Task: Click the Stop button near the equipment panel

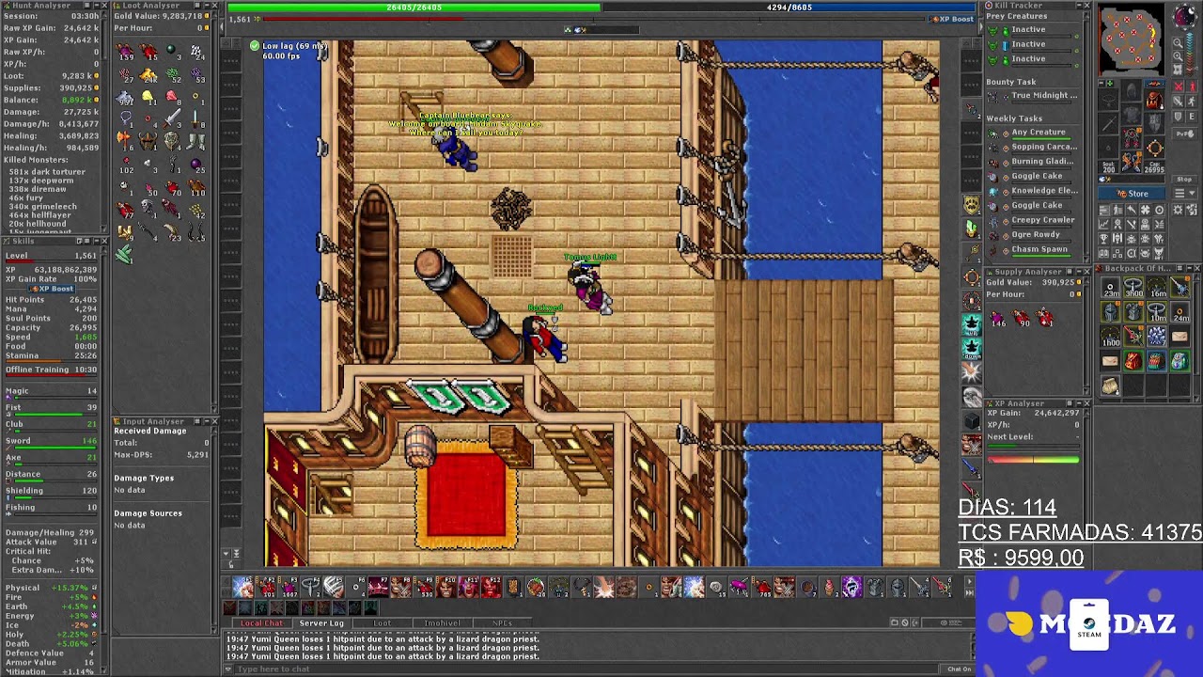Action: coord(1184,180)
